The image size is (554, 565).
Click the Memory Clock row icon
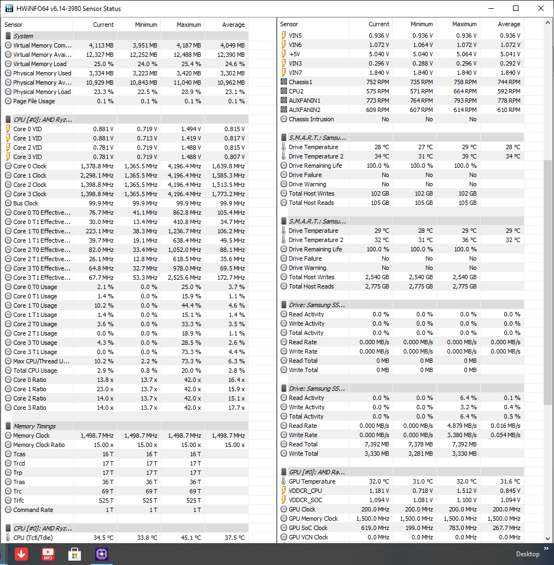(x=8, y=435)
